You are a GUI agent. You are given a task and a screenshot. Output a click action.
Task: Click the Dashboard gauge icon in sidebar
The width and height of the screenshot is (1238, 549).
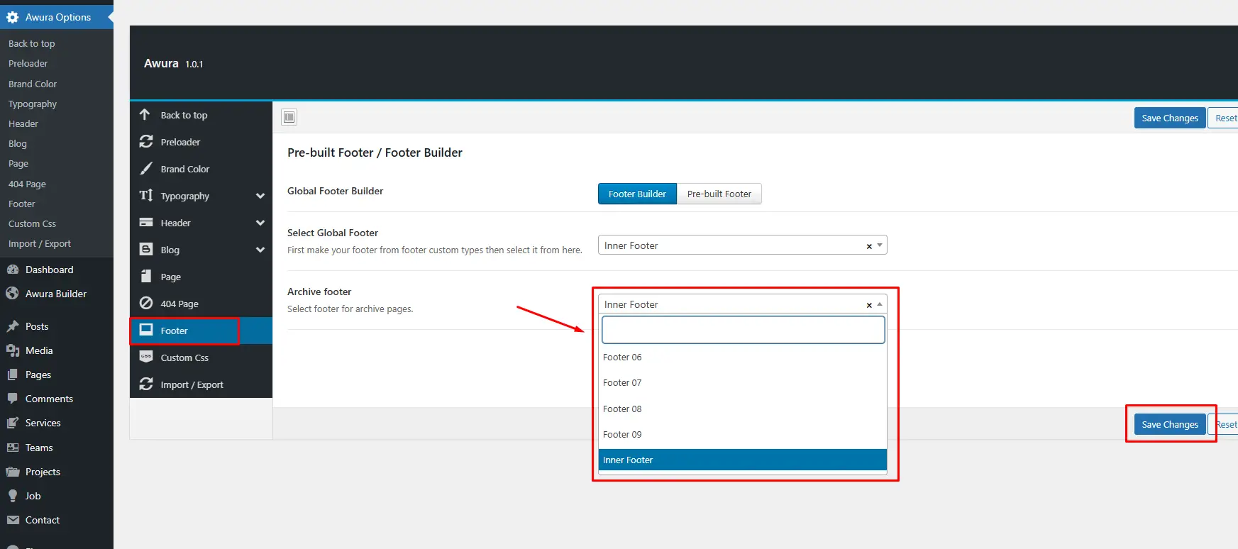click(x=13, y=270)
